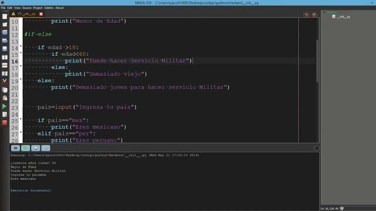The image size is (376, 211).
Task: Click the Paste clipboard icon
Action: click(5, 98)
